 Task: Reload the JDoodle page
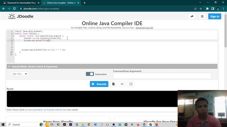[x=14, y=8]
